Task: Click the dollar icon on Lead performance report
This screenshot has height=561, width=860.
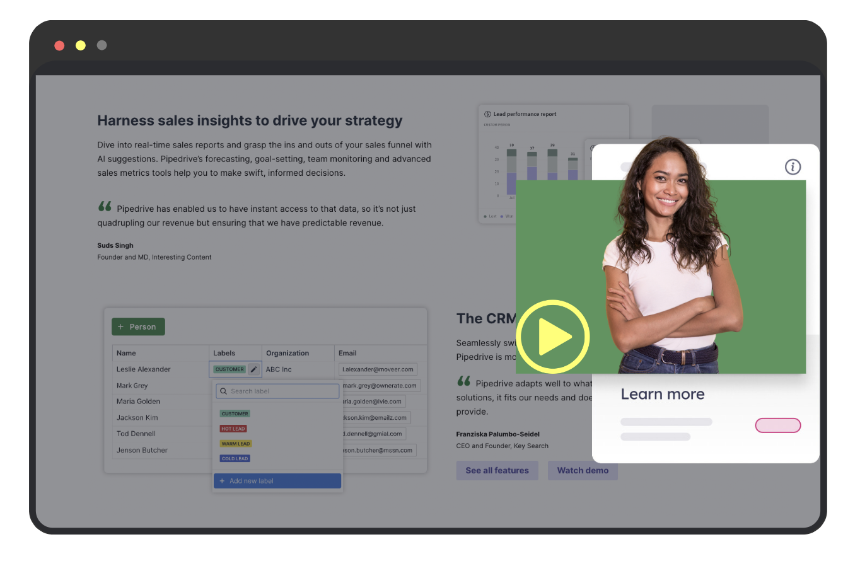Action: (487, 114)
